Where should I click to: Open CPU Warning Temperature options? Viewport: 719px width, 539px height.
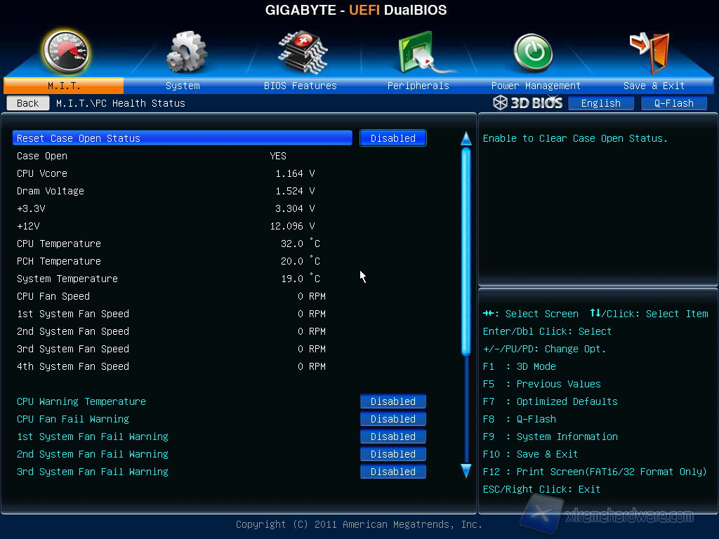click(x=393, y=401)
